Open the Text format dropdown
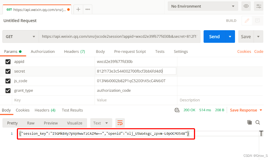Image resolution: width=272 pixels, height=160 pixels. (101, 123)
